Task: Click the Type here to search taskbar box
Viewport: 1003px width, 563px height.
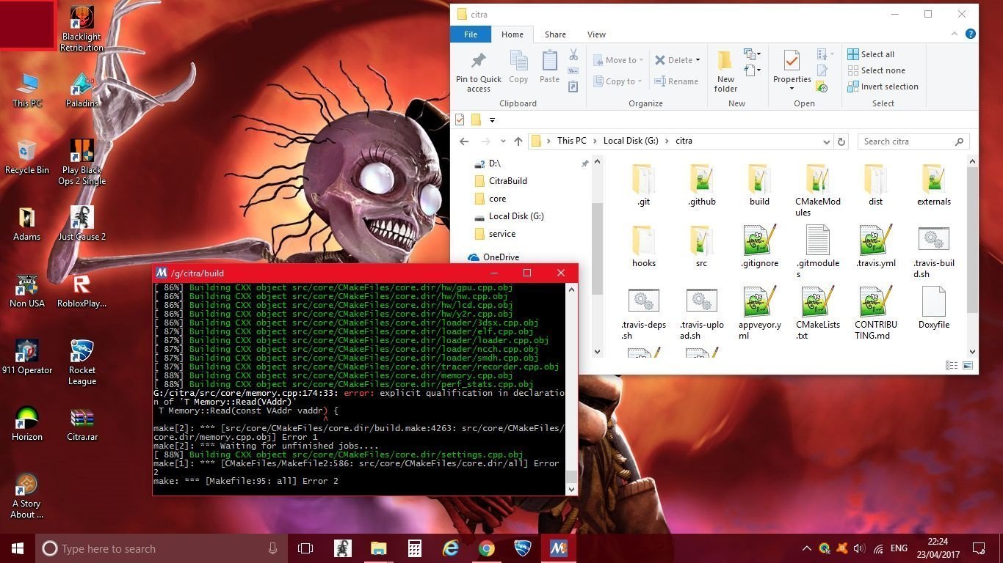Action: (161, 548)
